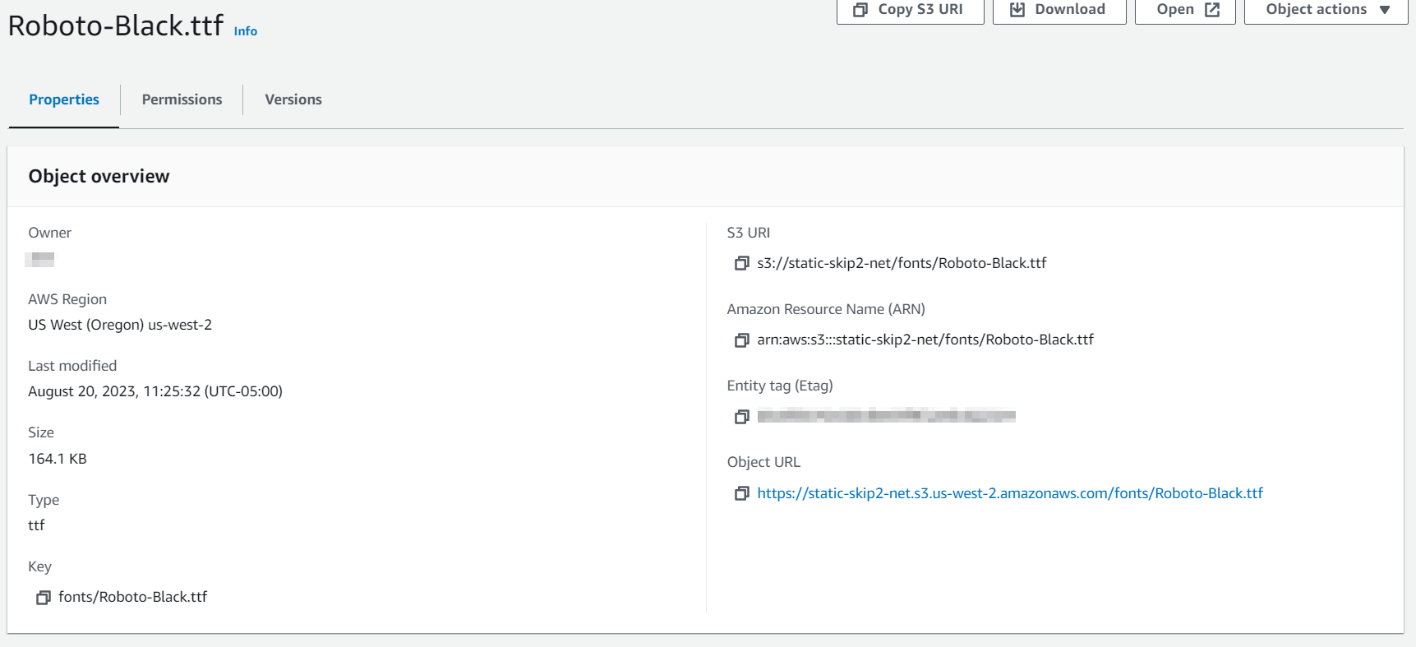This screenshot has width=1416, height=647.
Task: Click the August 20, 2023 last modified value
Action: point(155,391)
